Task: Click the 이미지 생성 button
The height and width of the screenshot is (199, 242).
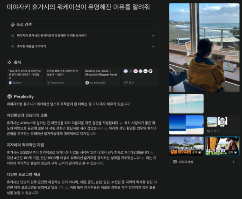Action: click(x=204, y=162)
